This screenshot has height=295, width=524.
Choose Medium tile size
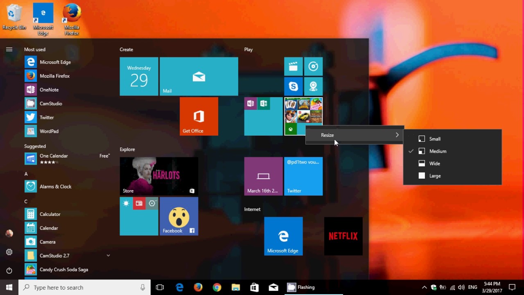452,151
